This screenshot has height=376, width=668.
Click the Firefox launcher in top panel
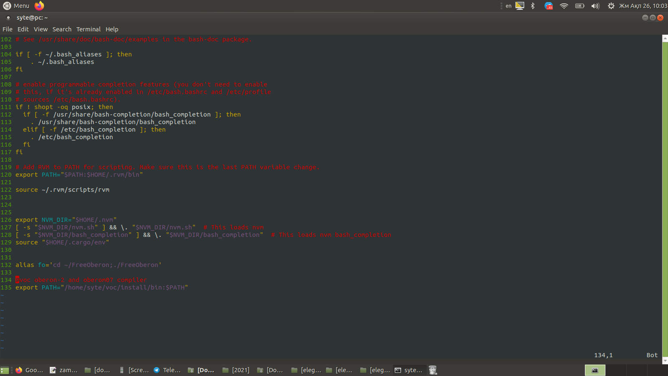(x=39, y=6)
